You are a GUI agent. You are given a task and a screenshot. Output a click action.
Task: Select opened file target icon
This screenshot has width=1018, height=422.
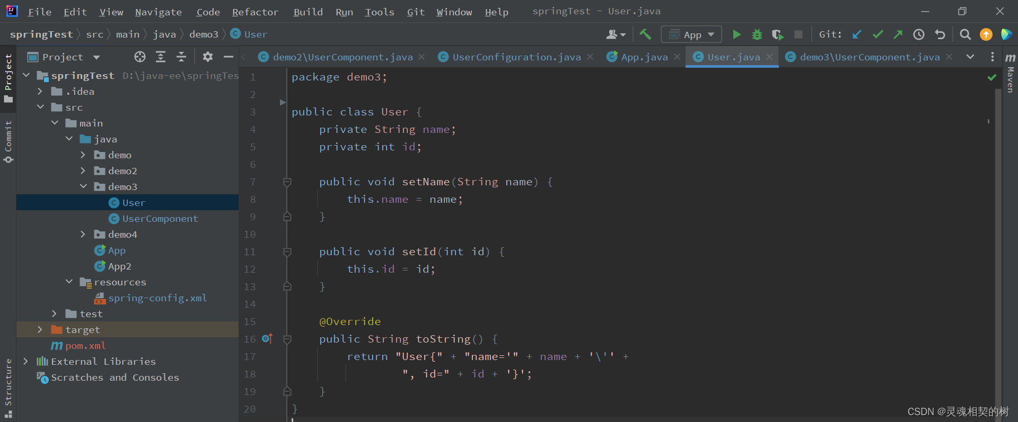click(x=140, y=57)
